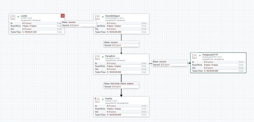Click the FetchS3Object Out stats row
Image resolution: width=254 pixels, height=122 pixels.
(x=121, y=29)
